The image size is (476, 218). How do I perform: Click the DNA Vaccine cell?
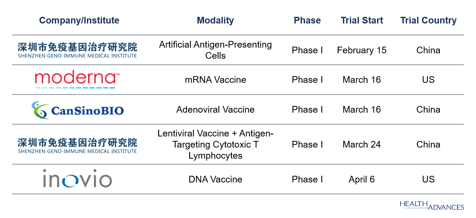[x=215, y=179]
